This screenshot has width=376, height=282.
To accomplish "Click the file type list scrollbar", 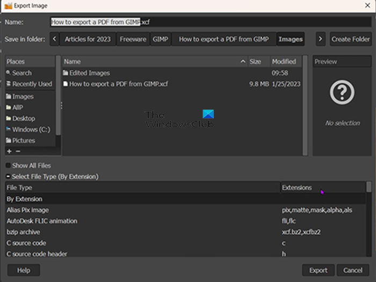I will click(x=368, y=215).
